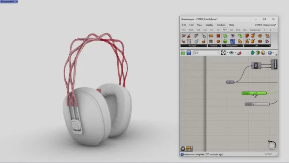
Task: Select the grey triangle icon in Analysis panel
Action: coord(196,36)
